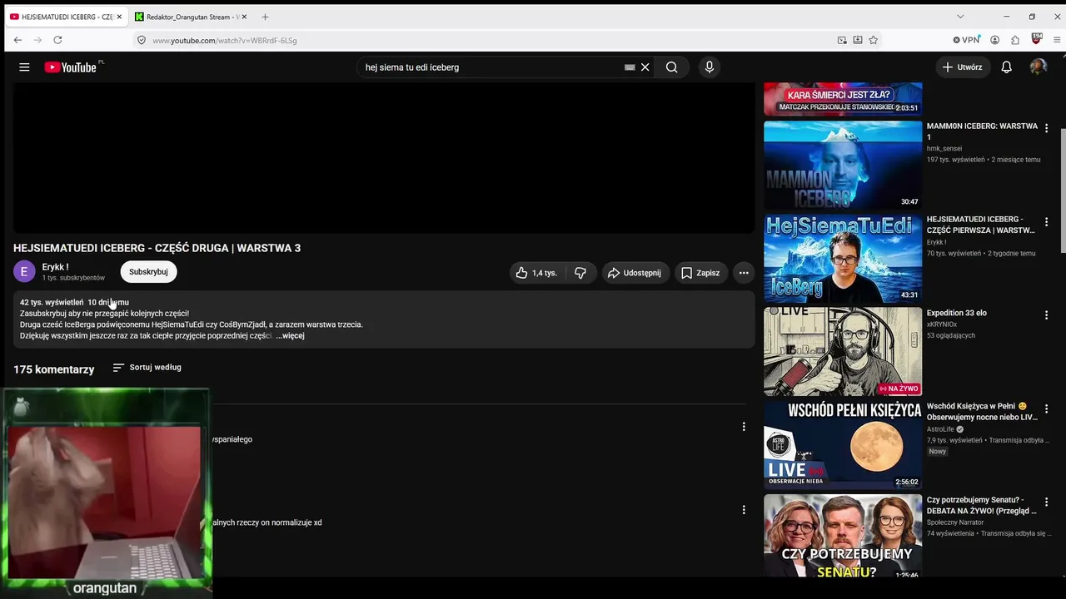Open the HejSiemaTuEdi IceBerg thumbnail

click(843, 259)
